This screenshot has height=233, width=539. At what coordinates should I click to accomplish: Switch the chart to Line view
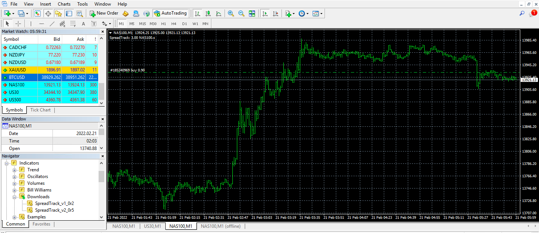pyautogui.click(x=219, y=13)
